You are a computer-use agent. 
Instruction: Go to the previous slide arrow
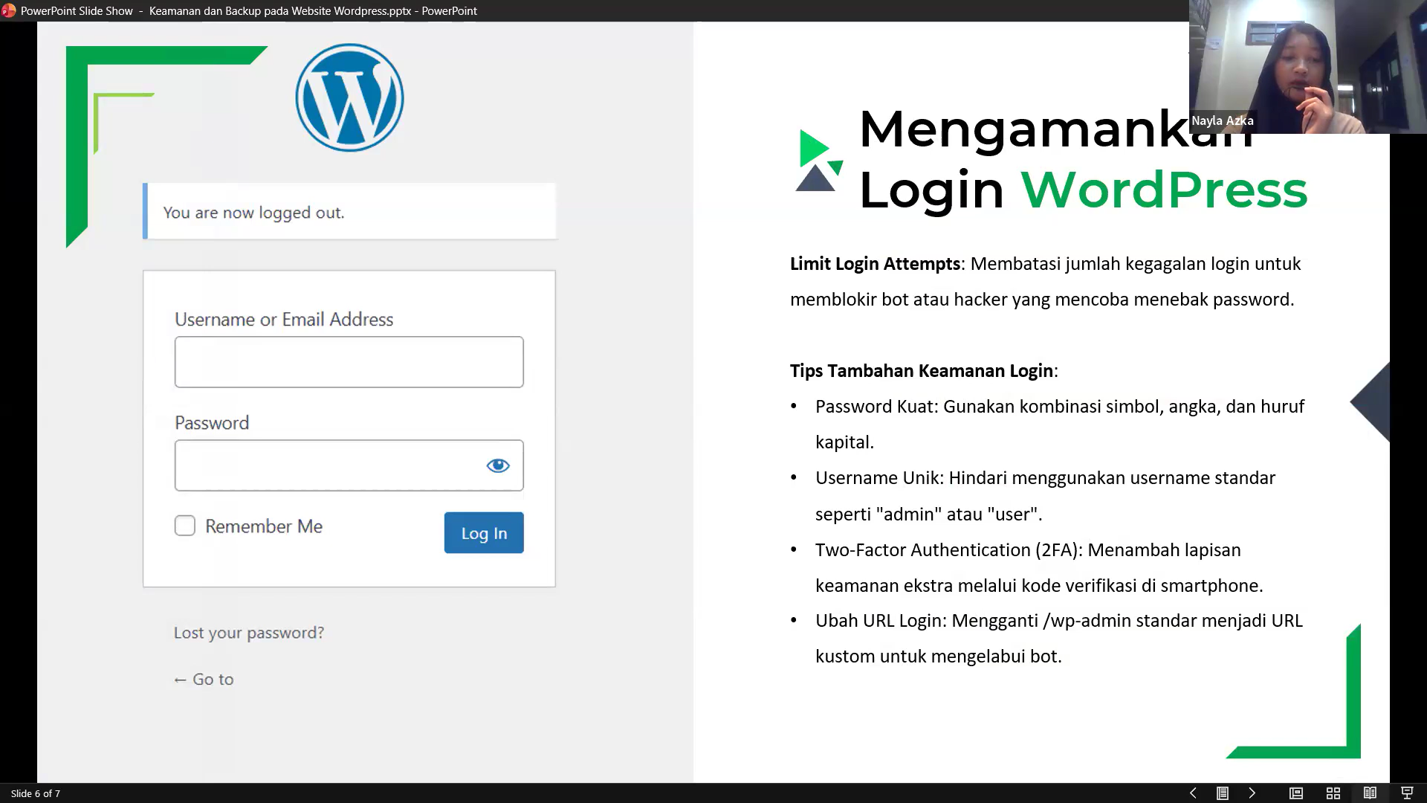[1193, 793]
